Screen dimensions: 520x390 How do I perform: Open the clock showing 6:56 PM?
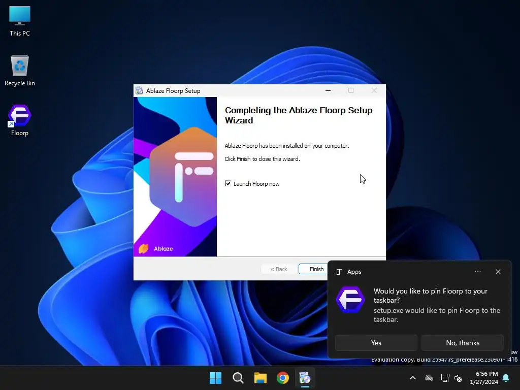point(484,378)
